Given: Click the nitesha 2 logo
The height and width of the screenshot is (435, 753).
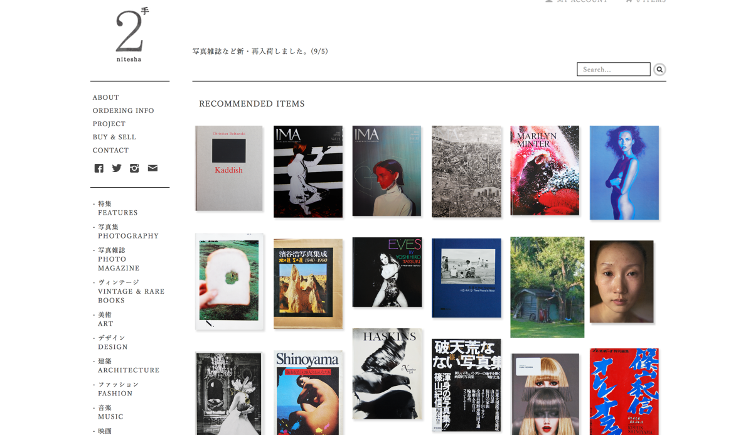Looking at the screenshot, I should tap(130, 35).
